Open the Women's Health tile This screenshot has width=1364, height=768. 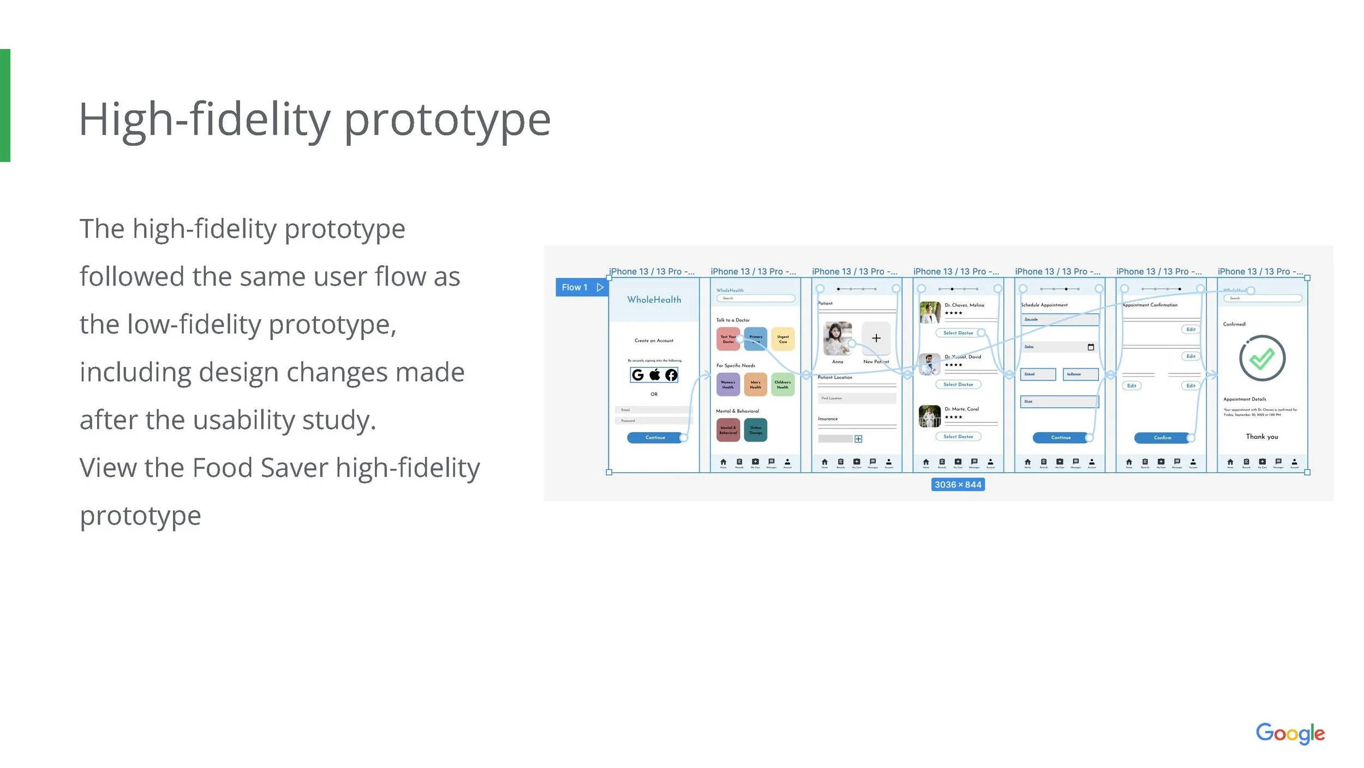pos(728,384)
